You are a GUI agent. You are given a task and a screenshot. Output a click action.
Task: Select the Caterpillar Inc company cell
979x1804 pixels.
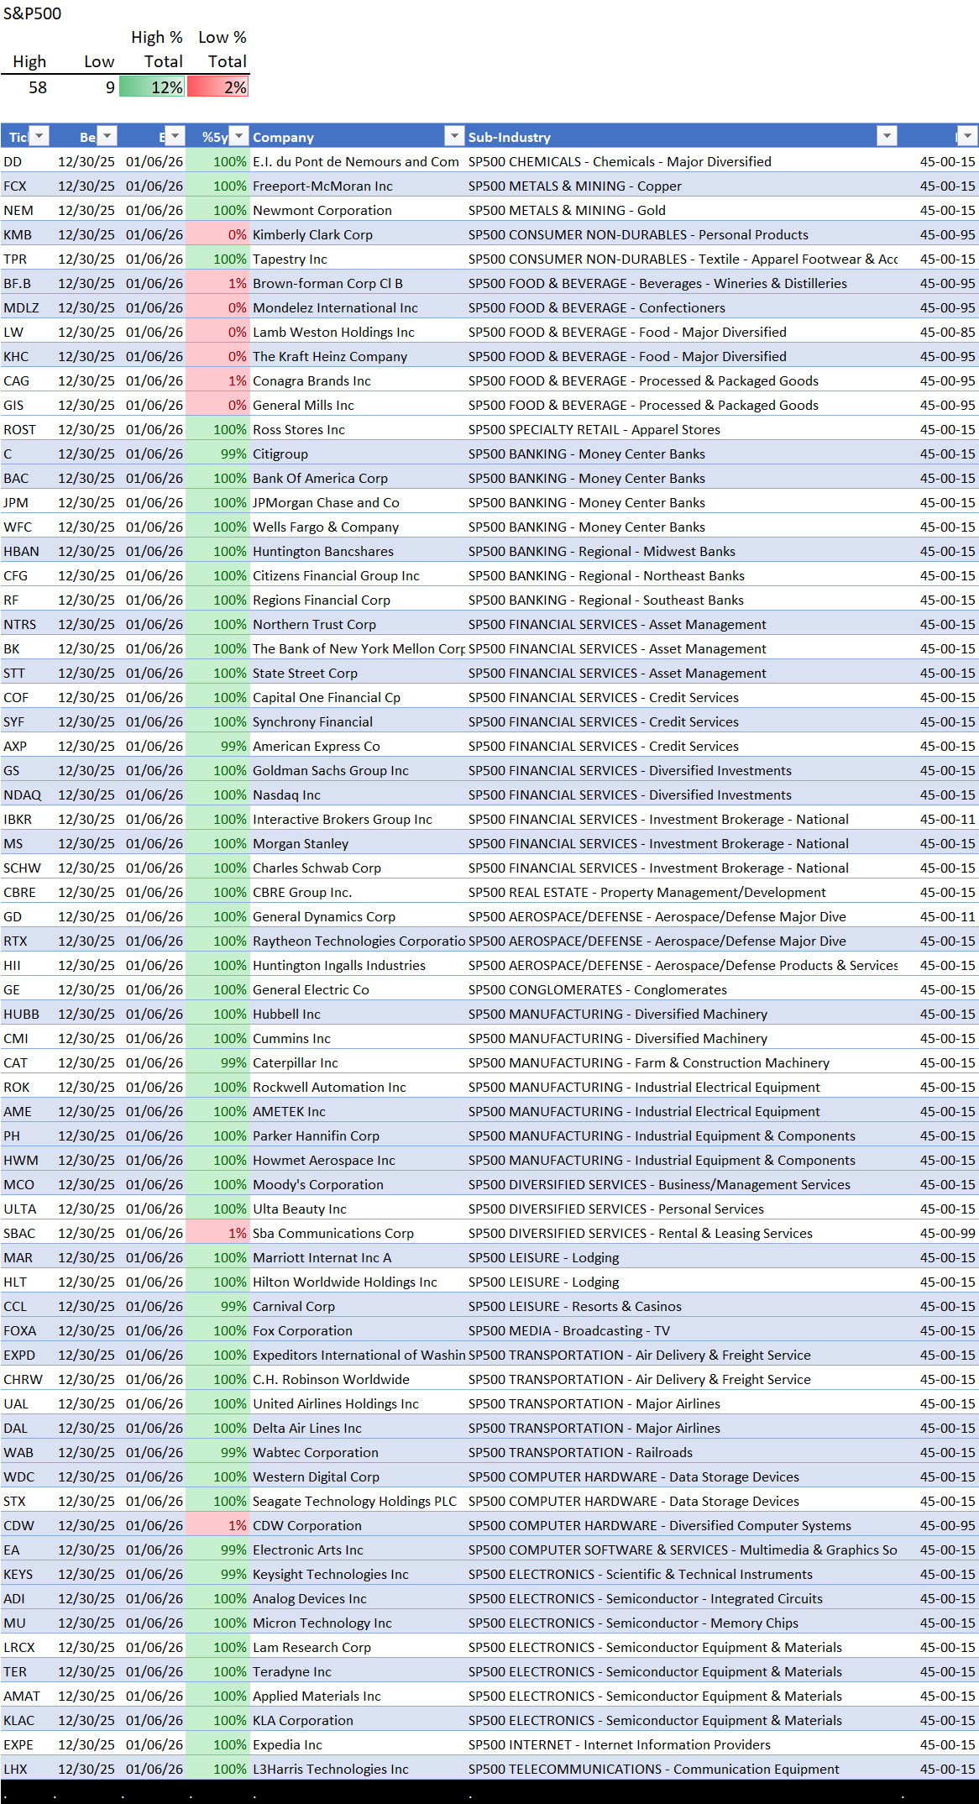[x=358, y=1062]
